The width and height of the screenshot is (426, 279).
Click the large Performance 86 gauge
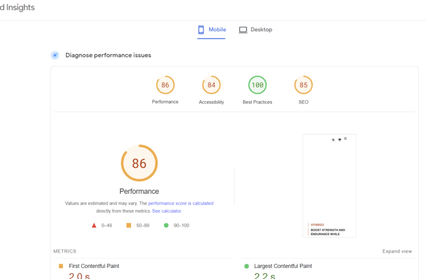139,163
